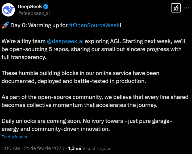The image size is (192, 154).
Task: Open the #OpenSourceWeek hashtag
Action: tap(94, 26)
